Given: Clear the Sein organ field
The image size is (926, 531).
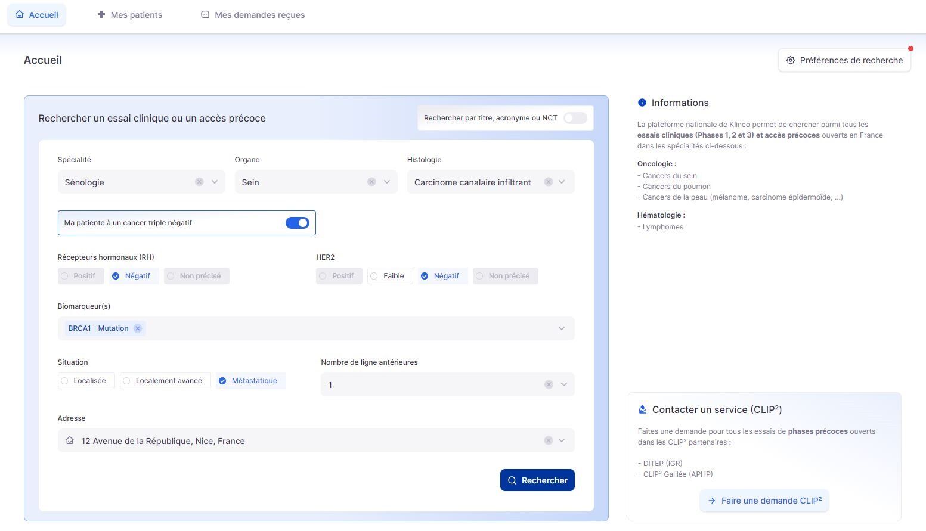Looking at the screenshot, I should pos(371,182).
